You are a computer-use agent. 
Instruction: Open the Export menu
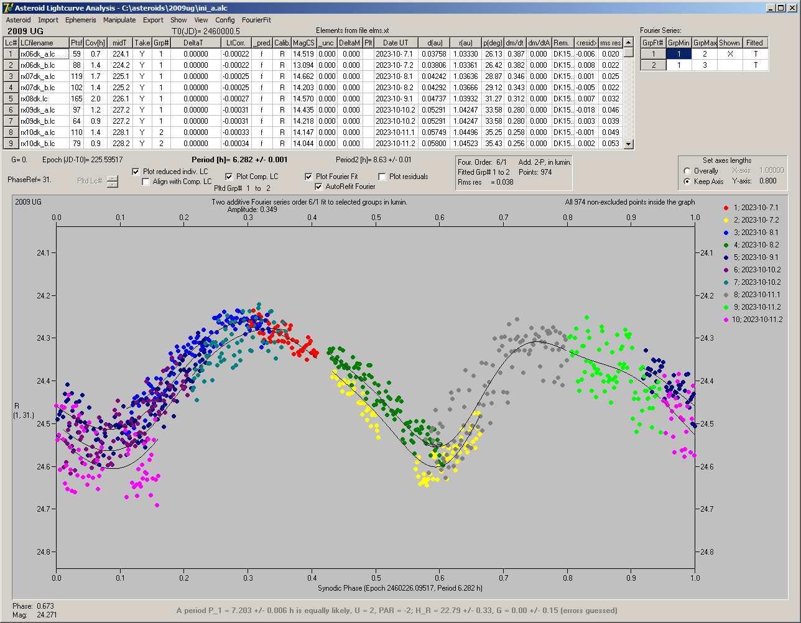coord(153,20)
